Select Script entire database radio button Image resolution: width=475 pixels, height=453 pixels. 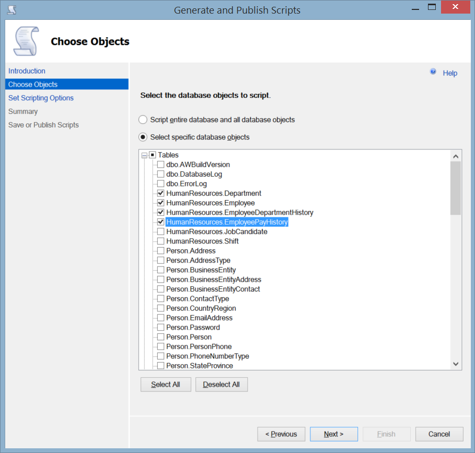point(143,120)
